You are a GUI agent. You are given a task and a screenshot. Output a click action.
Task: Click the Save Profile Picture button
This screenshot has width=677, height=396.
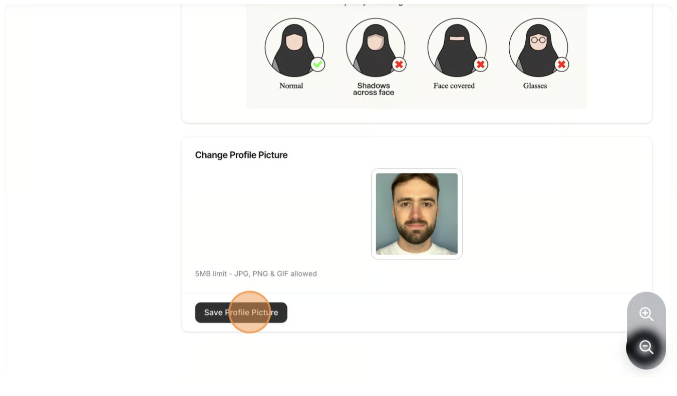(241, 312)
